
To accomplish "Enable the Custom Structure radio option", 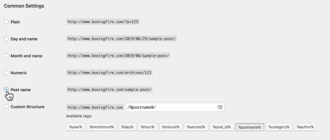I will click(6, 107).
